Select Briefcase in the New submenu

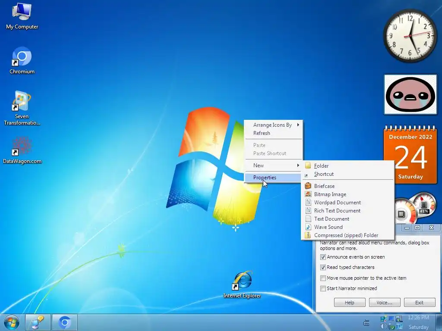[x=347, y=186]
